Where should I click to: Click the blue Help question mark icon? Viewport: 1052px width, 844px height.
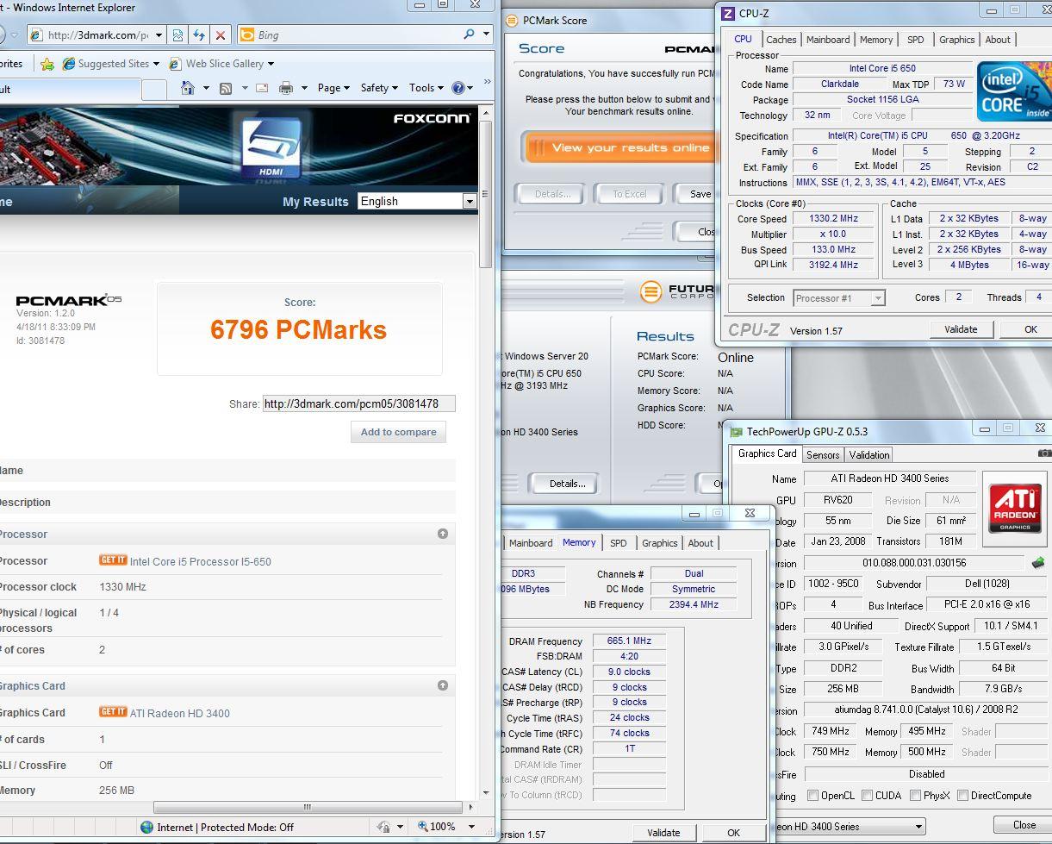coord(458,88)
